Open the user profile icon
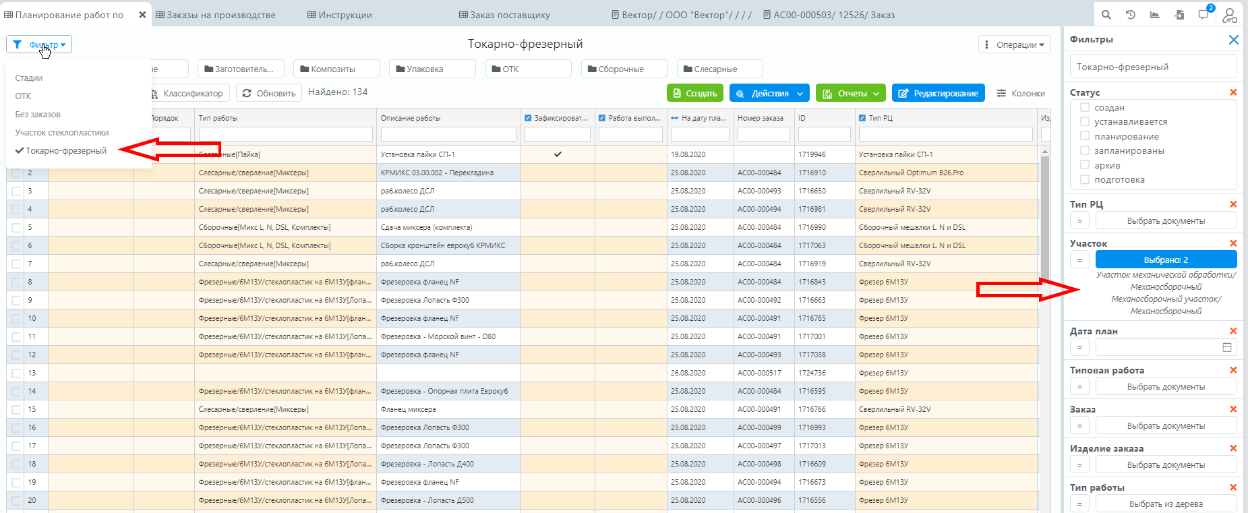1248x513 pixels. pyautogui.click(x=1230, y=15)
